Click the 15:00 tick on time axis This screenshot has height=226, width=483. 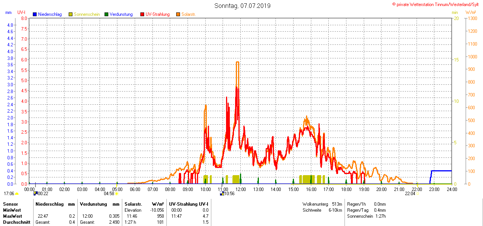coord(293,189)
